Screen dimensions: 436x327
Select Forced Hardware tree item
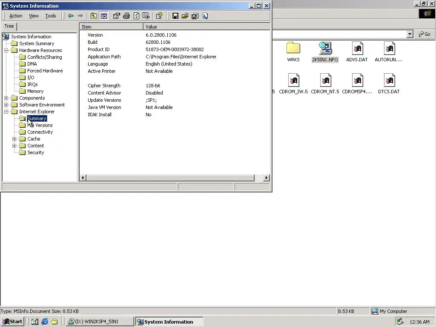(45, 71)
